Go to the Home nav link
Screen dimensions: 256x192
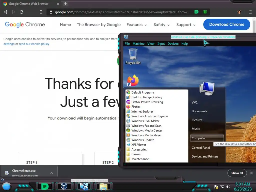(x=65, y=25)
